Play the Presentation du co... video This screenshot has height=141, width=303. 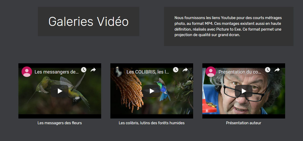(x=244, y=91)
